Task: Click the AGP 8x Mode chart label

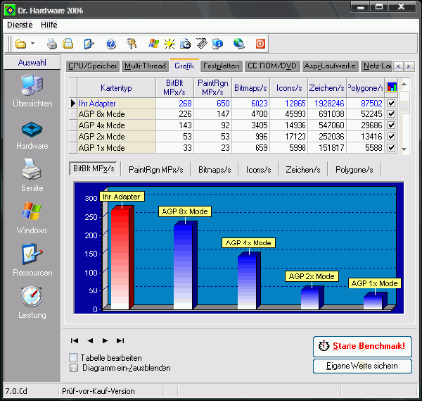Action: (x=185, y=211)
